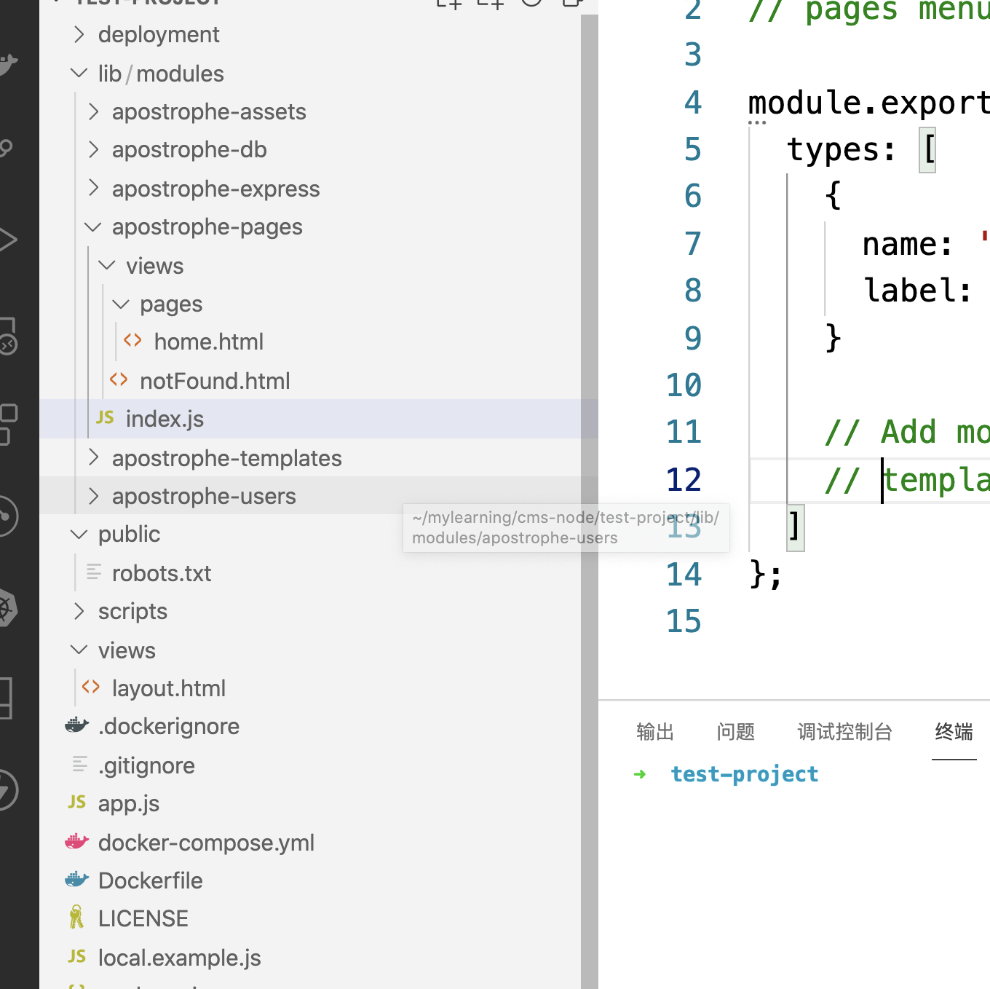The width and height of the screenshot is (990, 989).
Task: Open home.html file name in explorer
Action: coord(209,342)
